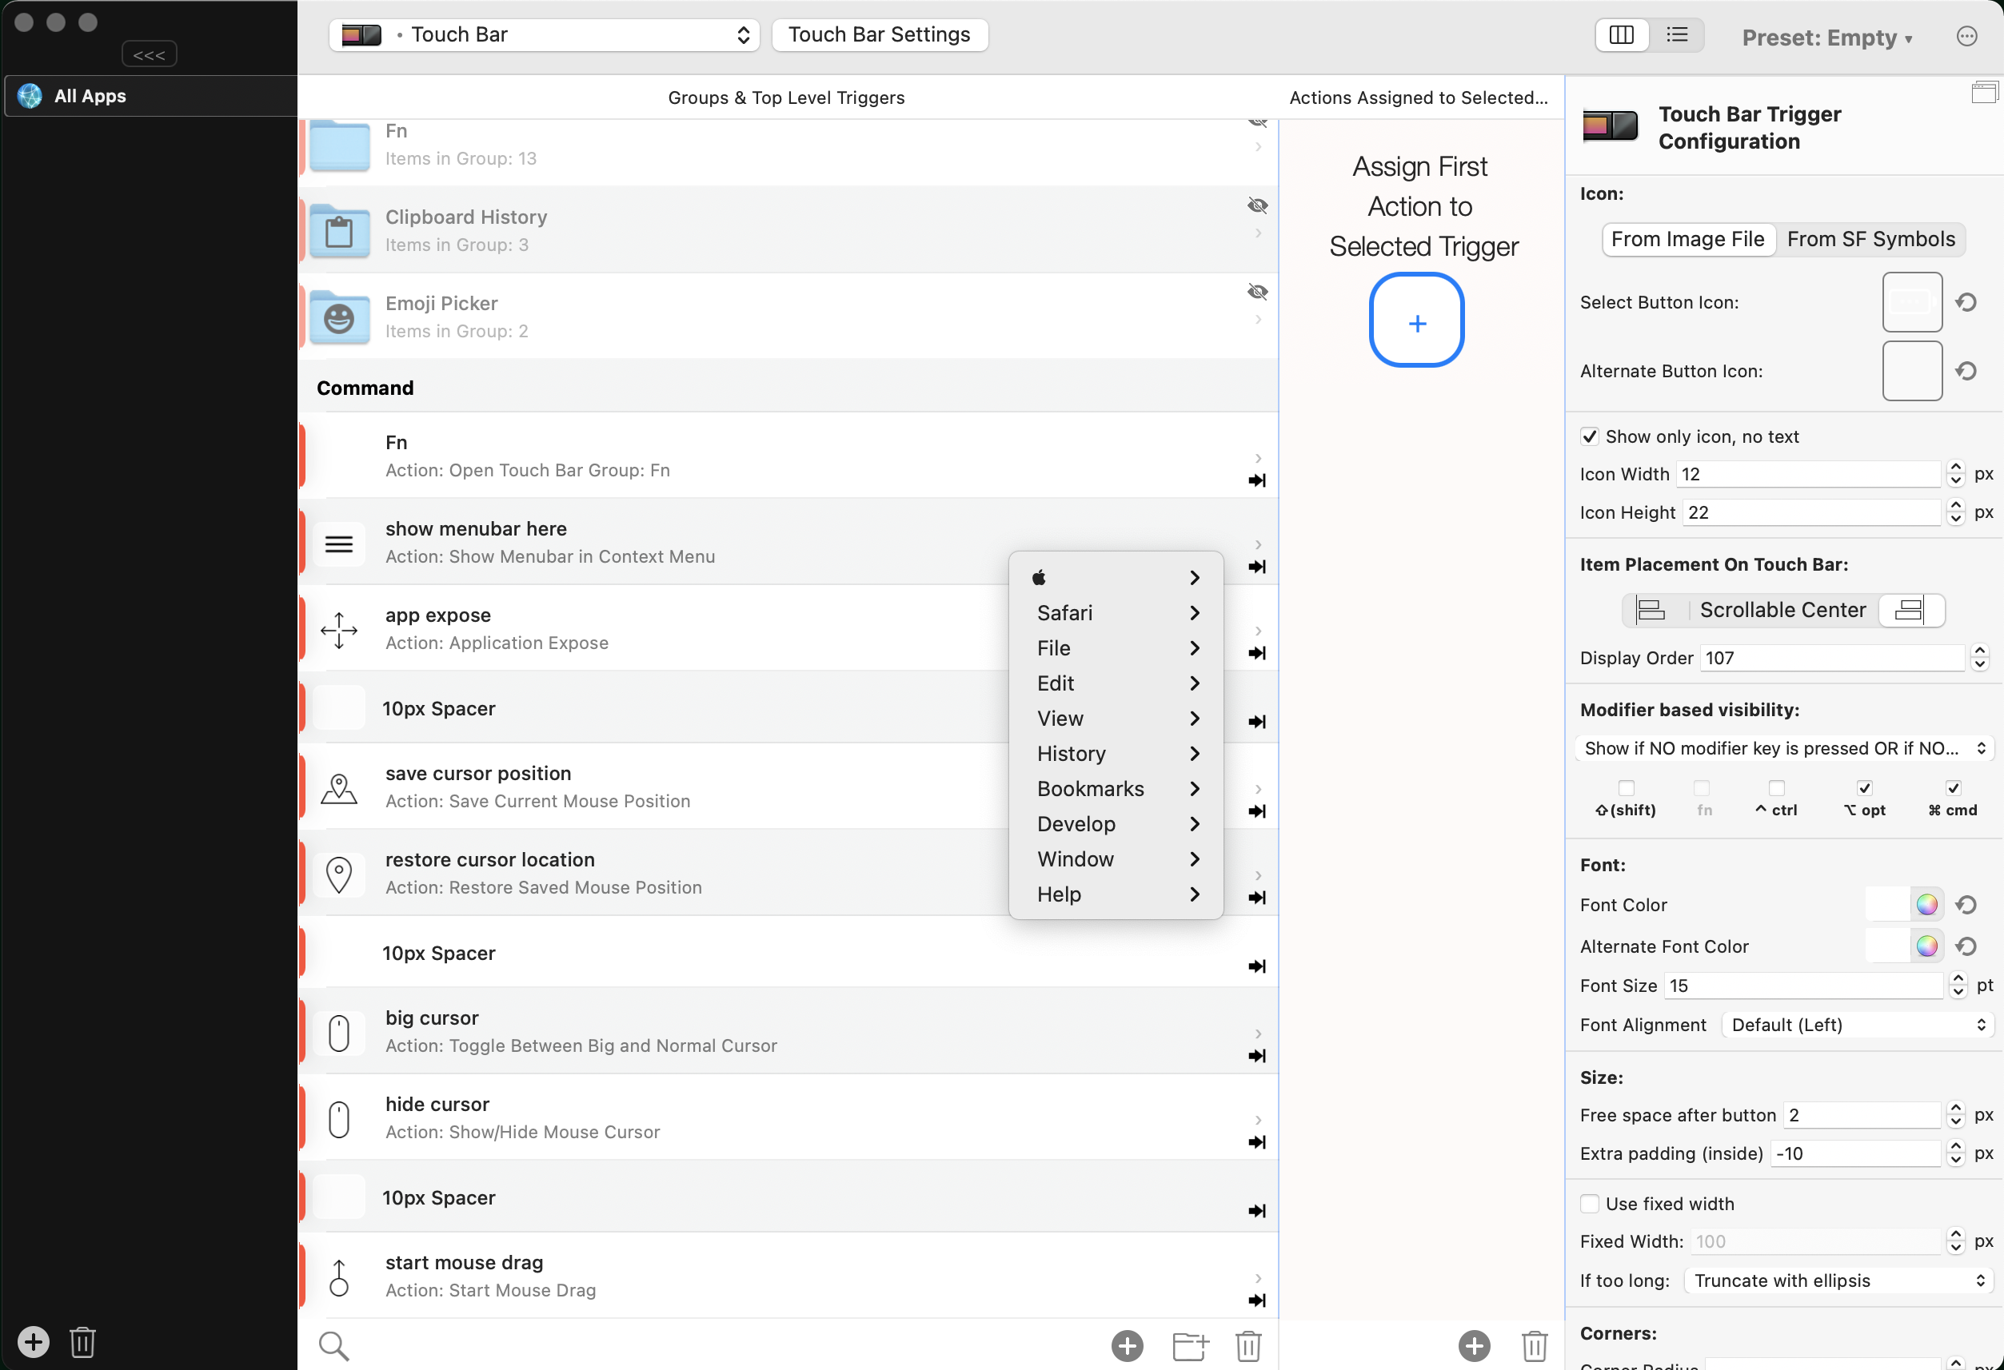Open the 'Preset: Empty' dropdown
Image resolution: width=2004 pixels, height=1370 pixels.
[1827, 37]
